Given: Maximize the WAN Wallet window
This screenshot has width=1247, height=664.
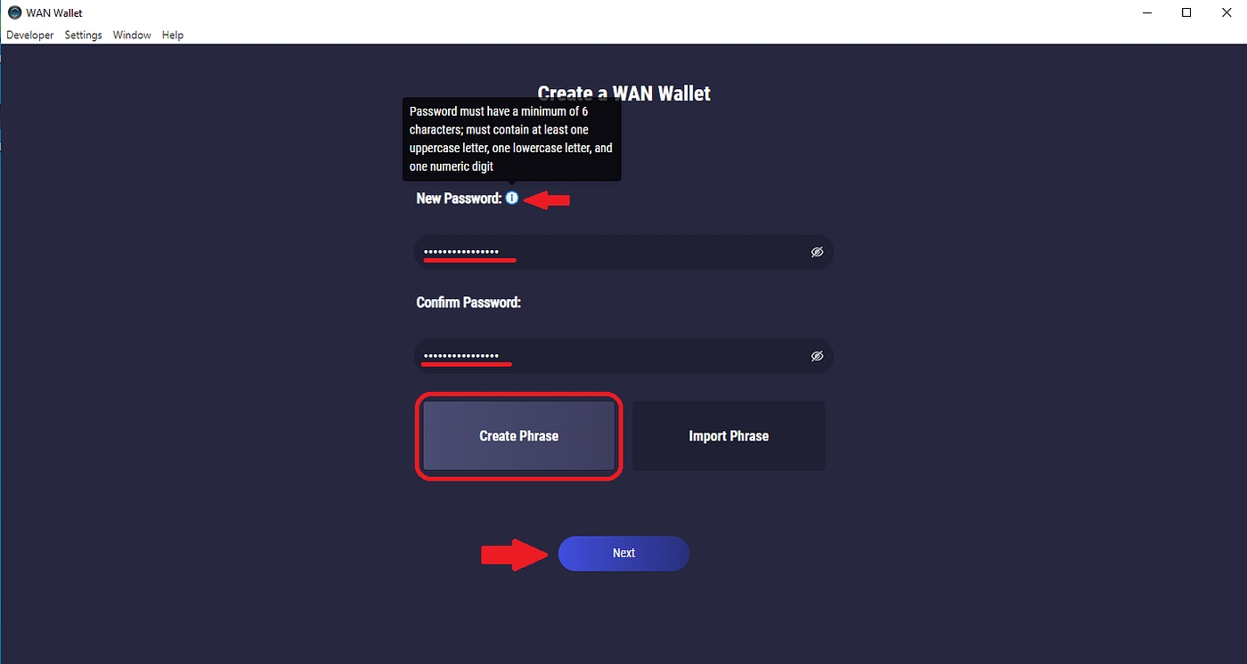Looking at the screenshot, I should point(1186,12).
